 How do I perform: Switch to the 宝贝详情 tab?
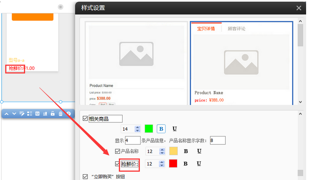pos(206,29)
